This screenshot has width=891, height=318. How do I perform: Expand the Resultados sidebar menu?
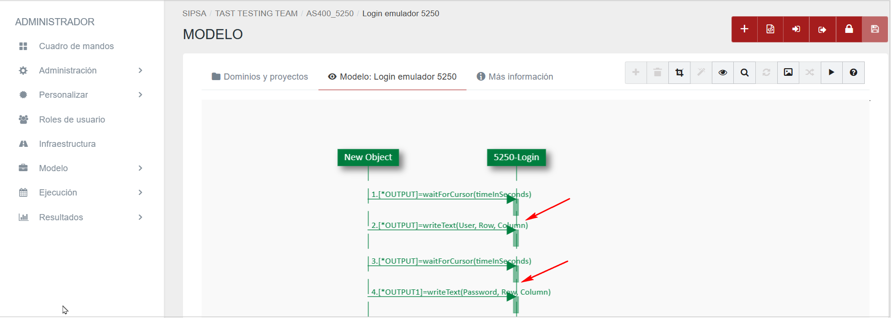pos(80,217)
